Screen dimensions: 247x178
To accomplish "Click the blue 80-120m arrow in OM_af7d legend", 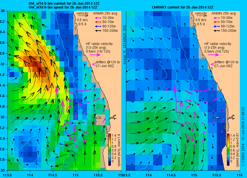I will pyautogui.click(x=98, y=26).
